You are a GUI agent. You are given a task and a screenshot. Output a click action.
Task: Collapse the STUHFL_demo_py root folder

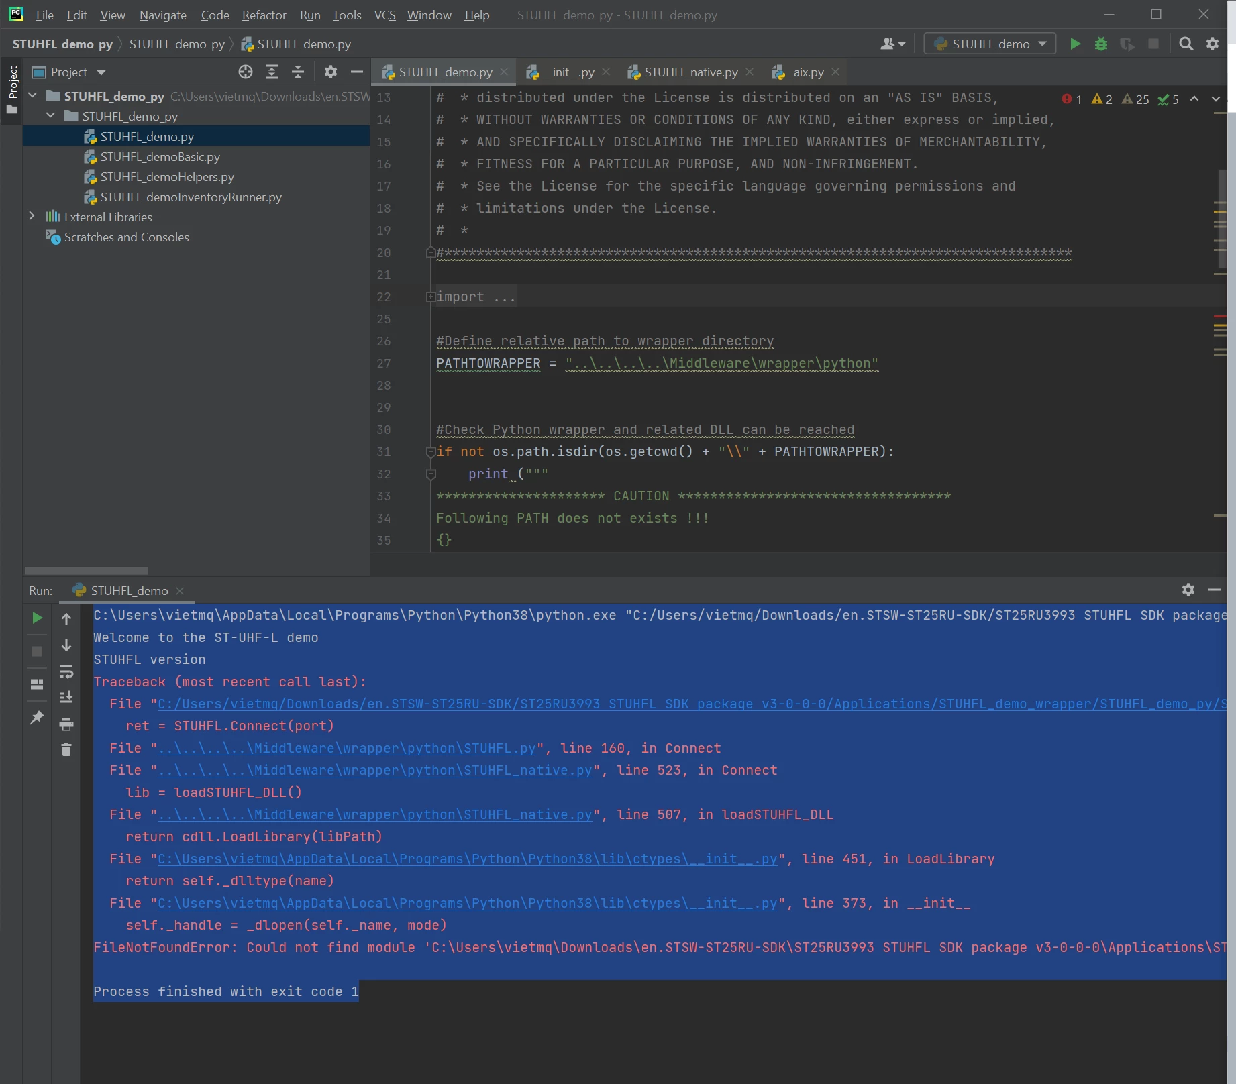coord(32,96)
